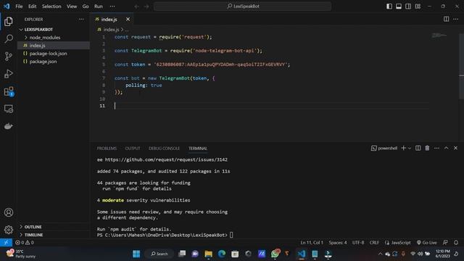Change indentation via Spaces: 4
Image resolution: width=464 pixels, height=261 pixels.
tap(338, 243)
